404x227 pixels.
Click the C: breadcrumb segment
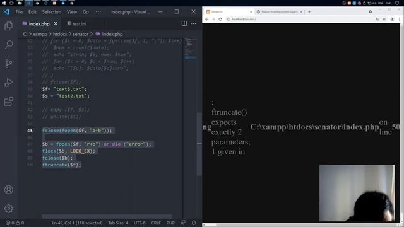tap(25, 34)
